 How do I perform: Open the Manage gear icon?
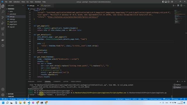click(x=3, y=95)
